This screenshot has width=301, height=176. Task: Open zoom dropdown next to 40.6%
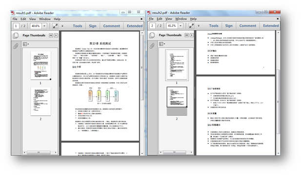point(44,26)
